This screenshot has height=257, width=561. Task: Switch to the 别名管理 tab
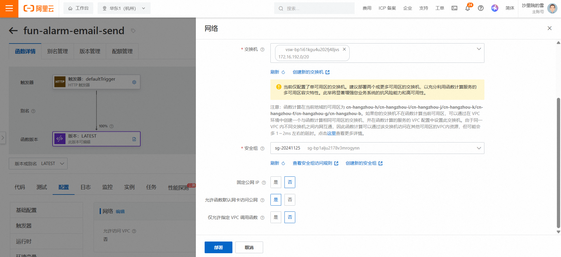coord(58,51)
